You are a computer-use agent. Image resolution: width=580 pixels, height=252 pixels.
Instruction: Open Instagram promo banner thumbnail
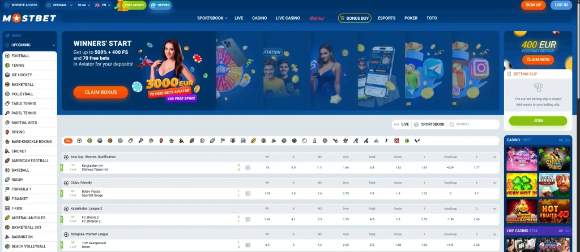476,71
